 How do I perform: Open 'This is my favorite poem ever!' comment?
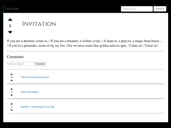pyautogui.click(x=35, y=77)
